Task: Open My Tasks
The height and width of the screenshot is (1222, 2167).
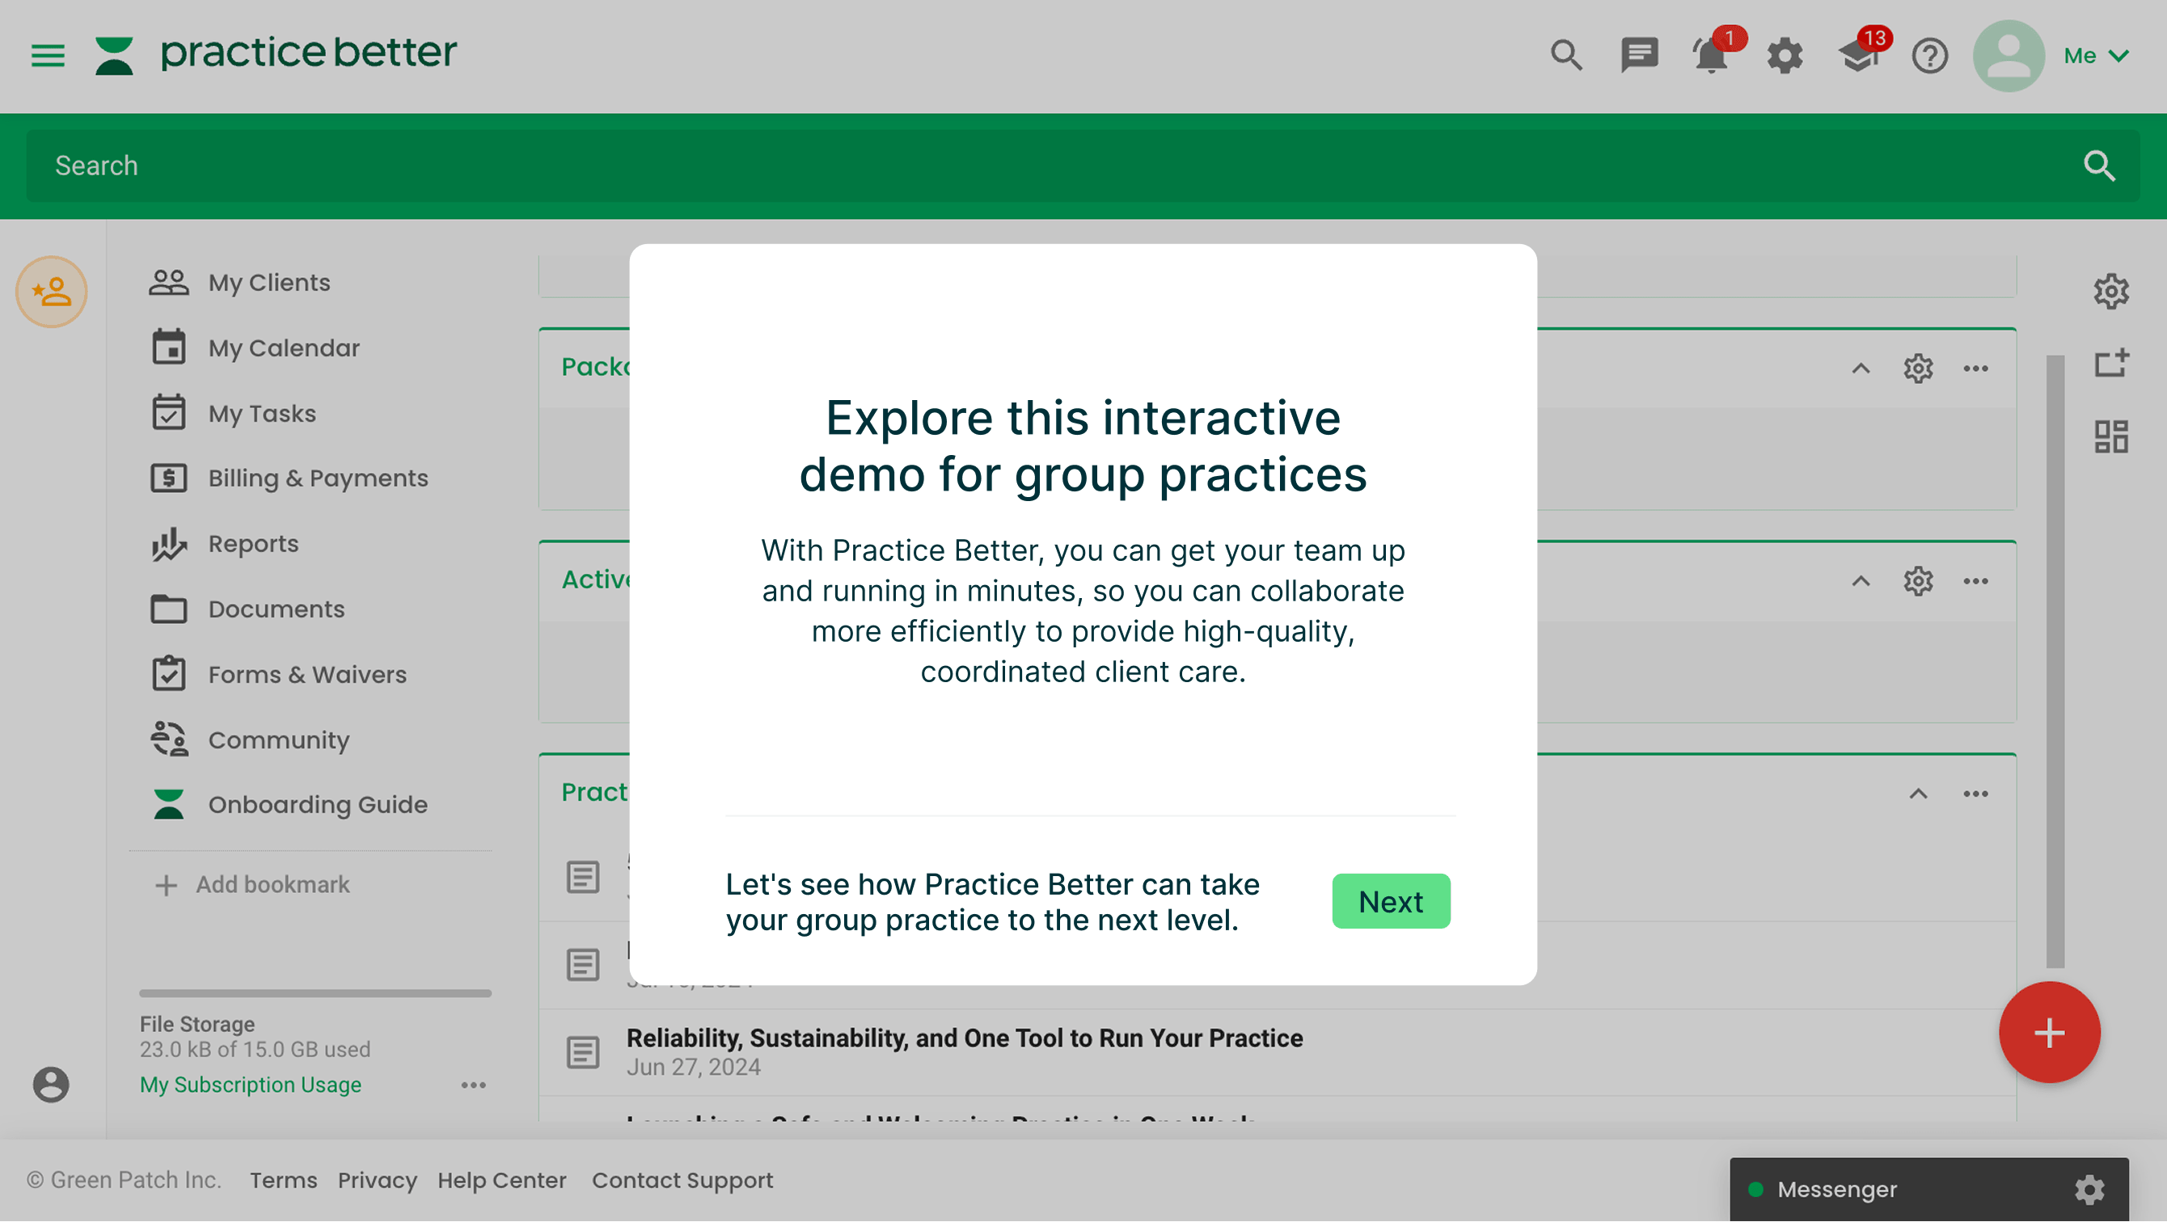Action: (233, 413)
